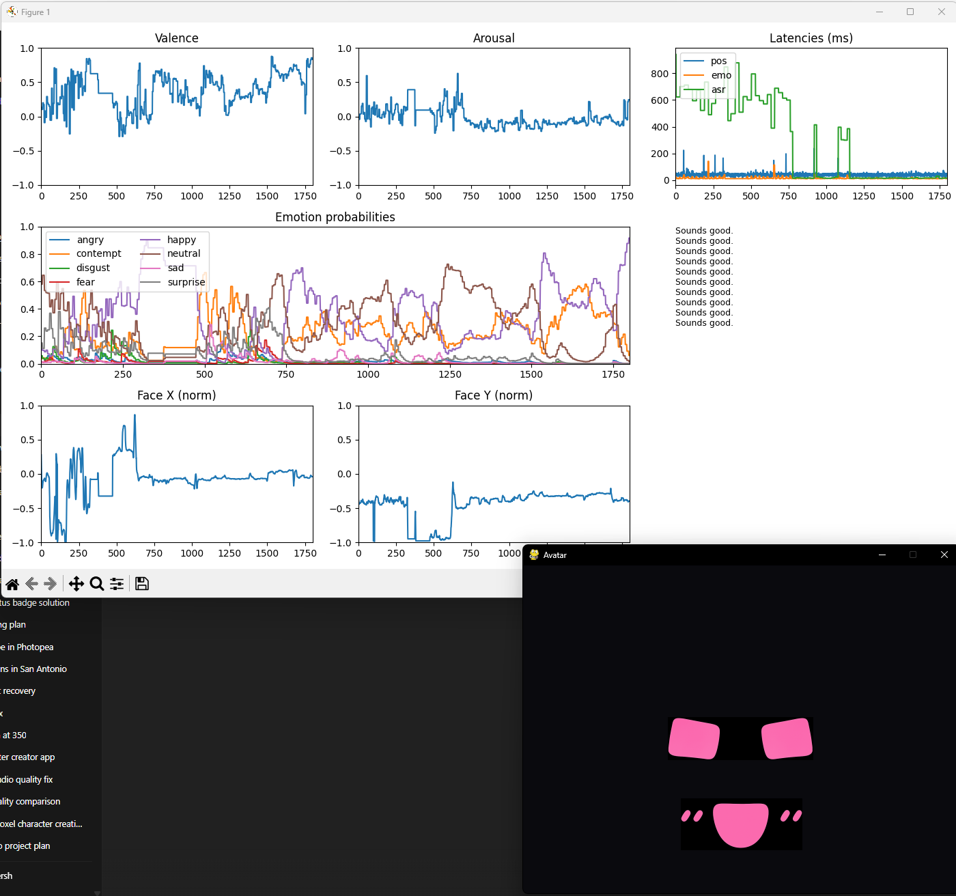Minimize the Avatar window

[x=882, y=555]
